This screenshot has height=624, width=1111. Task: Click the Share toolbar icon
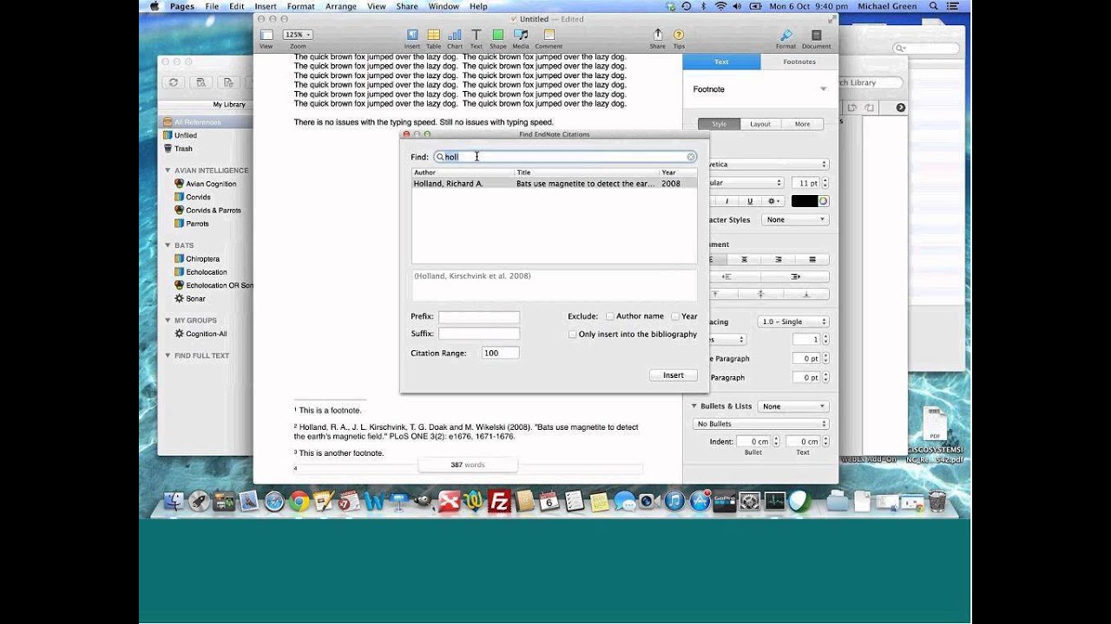tap(658, 38)
